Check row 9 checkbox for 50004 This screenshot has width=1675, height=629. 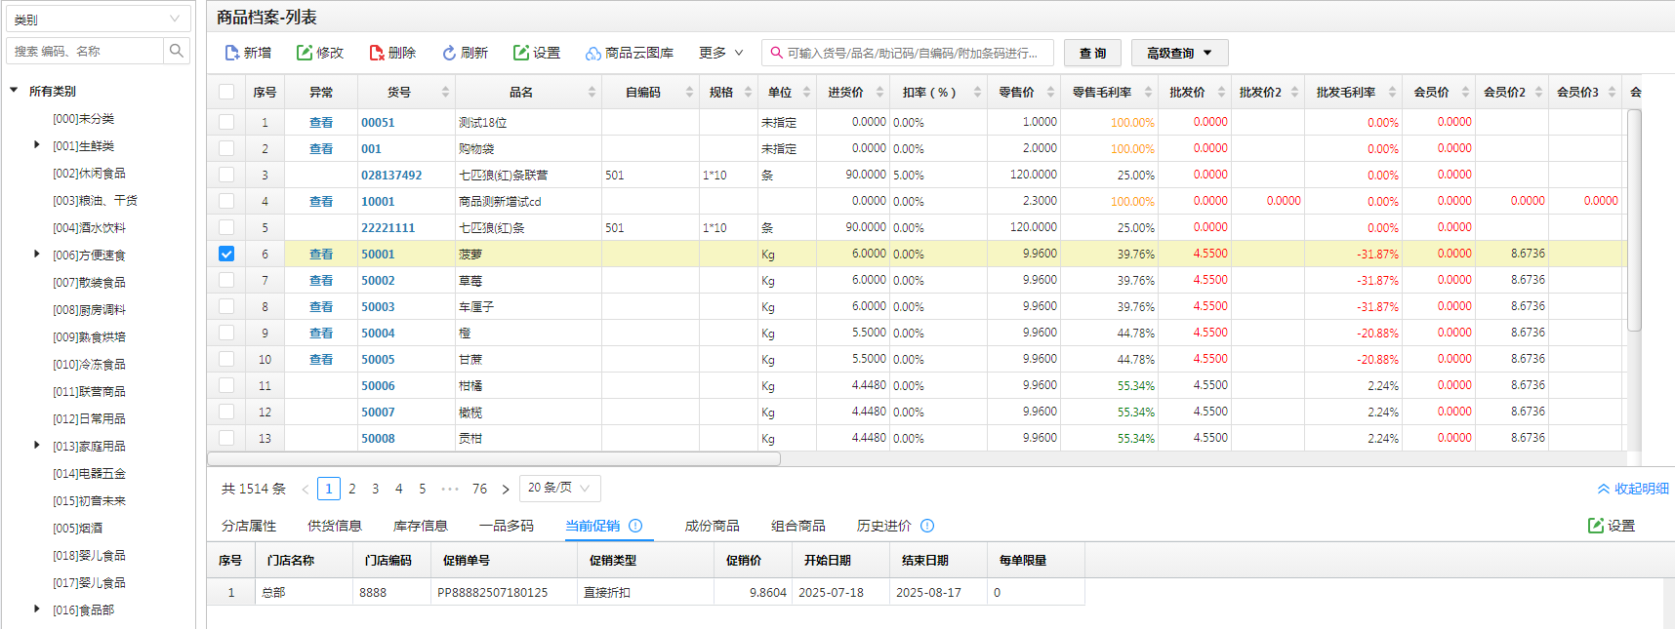point(226,333)
